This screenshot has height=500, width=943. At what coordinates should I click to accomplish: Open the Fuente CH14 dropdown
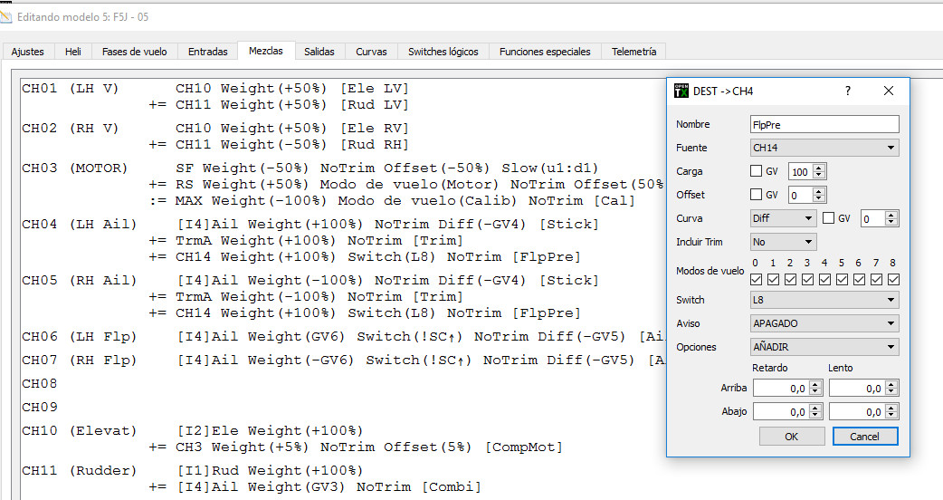(x=824, y=148)
